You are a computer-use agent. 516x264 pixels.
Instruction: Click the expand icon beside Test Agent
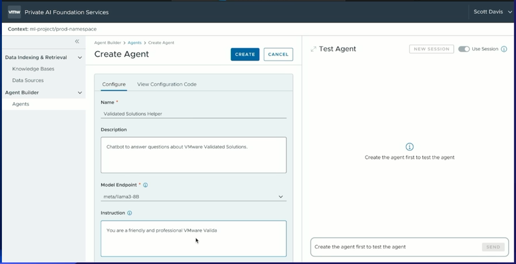[x=313, y=49]
